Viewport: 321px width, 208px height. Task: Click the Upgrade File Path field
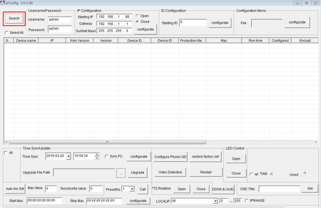(84, 173)
